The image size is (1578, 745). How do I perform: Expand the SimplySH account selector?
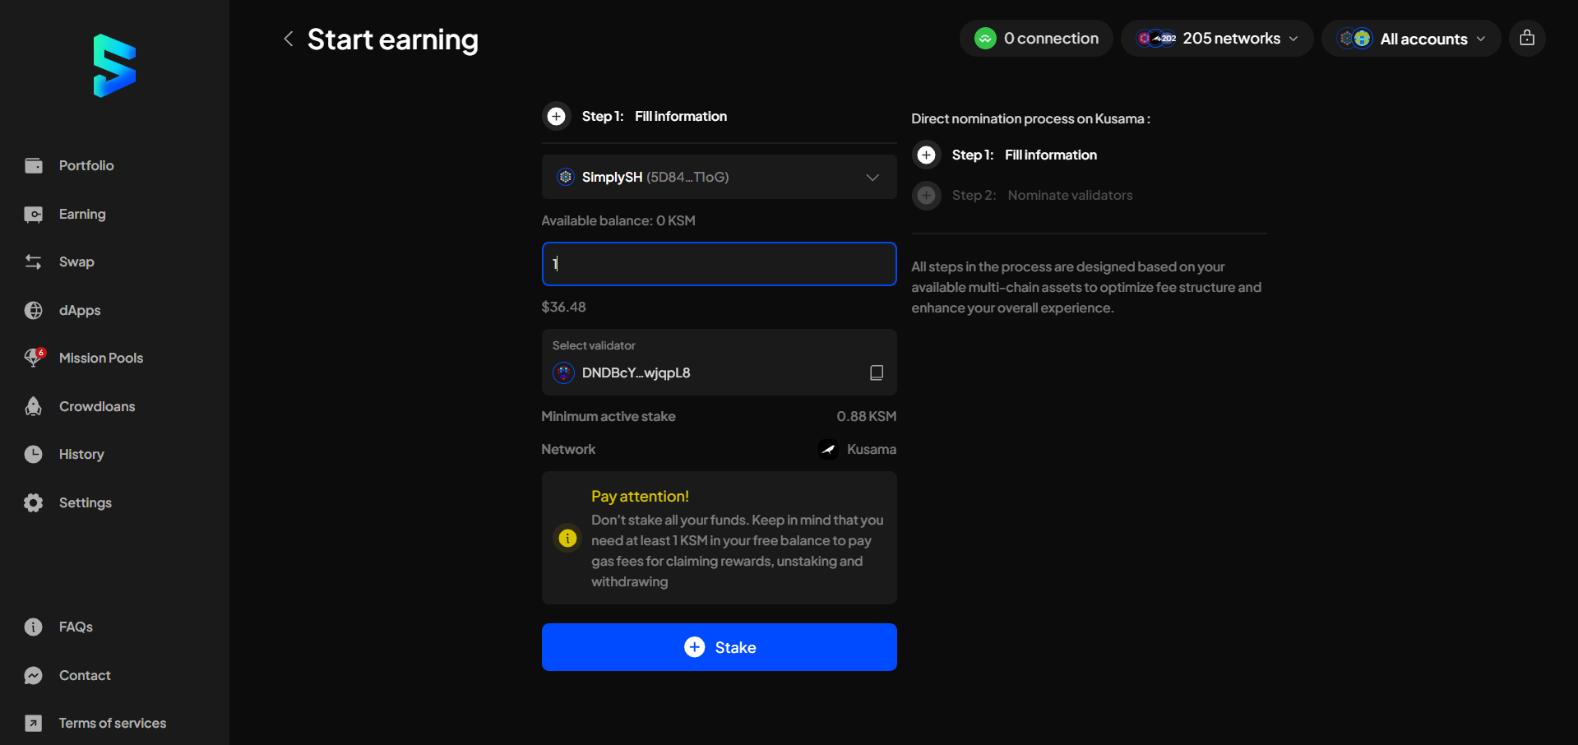[x=872, y=177]
